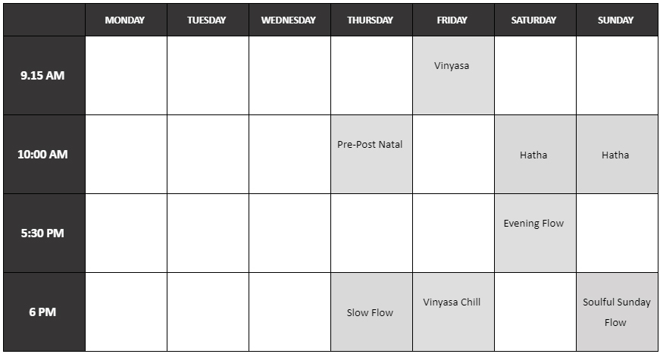Click the Slow Flow class cell

pos(371,312)
